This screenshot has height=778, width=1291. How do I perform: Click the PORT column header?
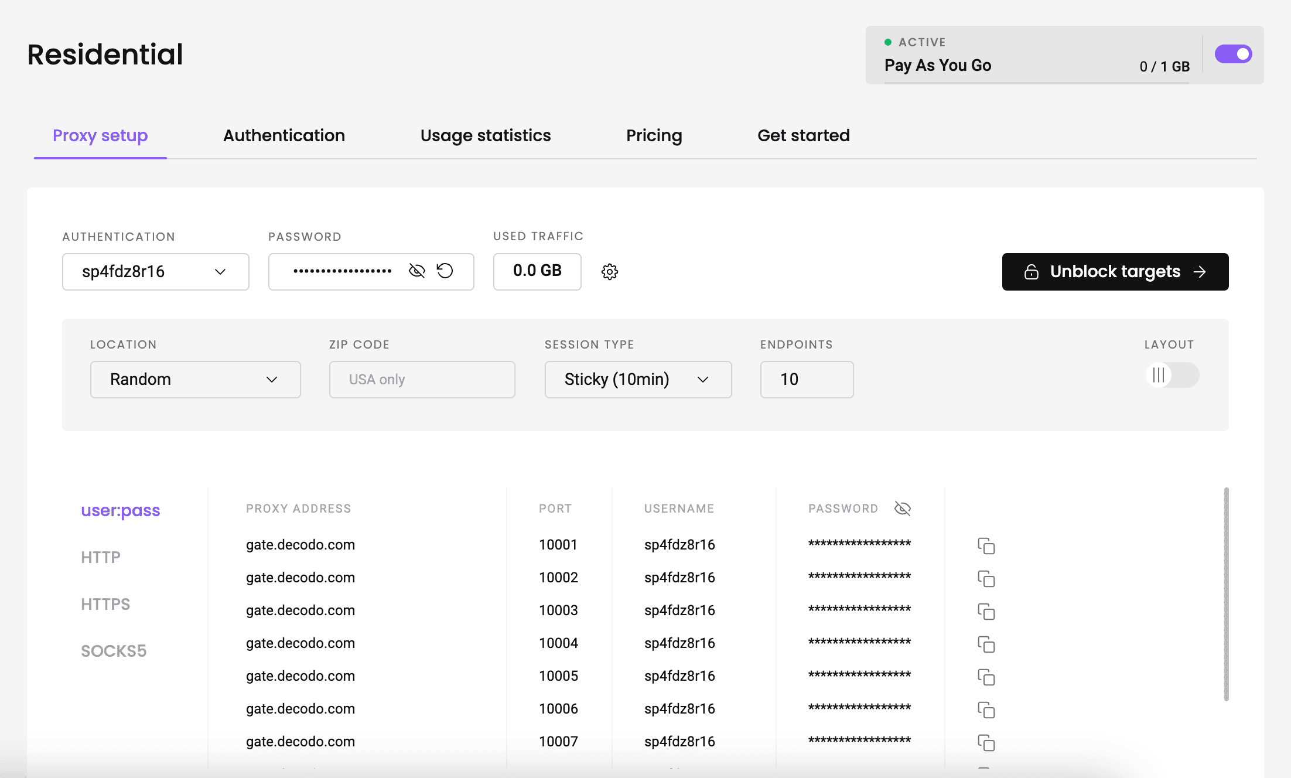pos(555,509)
